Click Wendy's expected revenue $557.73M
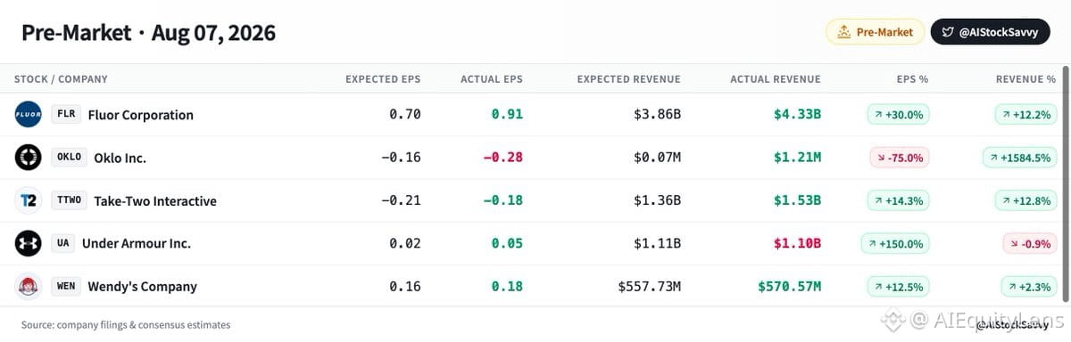Image resolution: width=1071 pixels, height=342 pixels. (650, 286)
